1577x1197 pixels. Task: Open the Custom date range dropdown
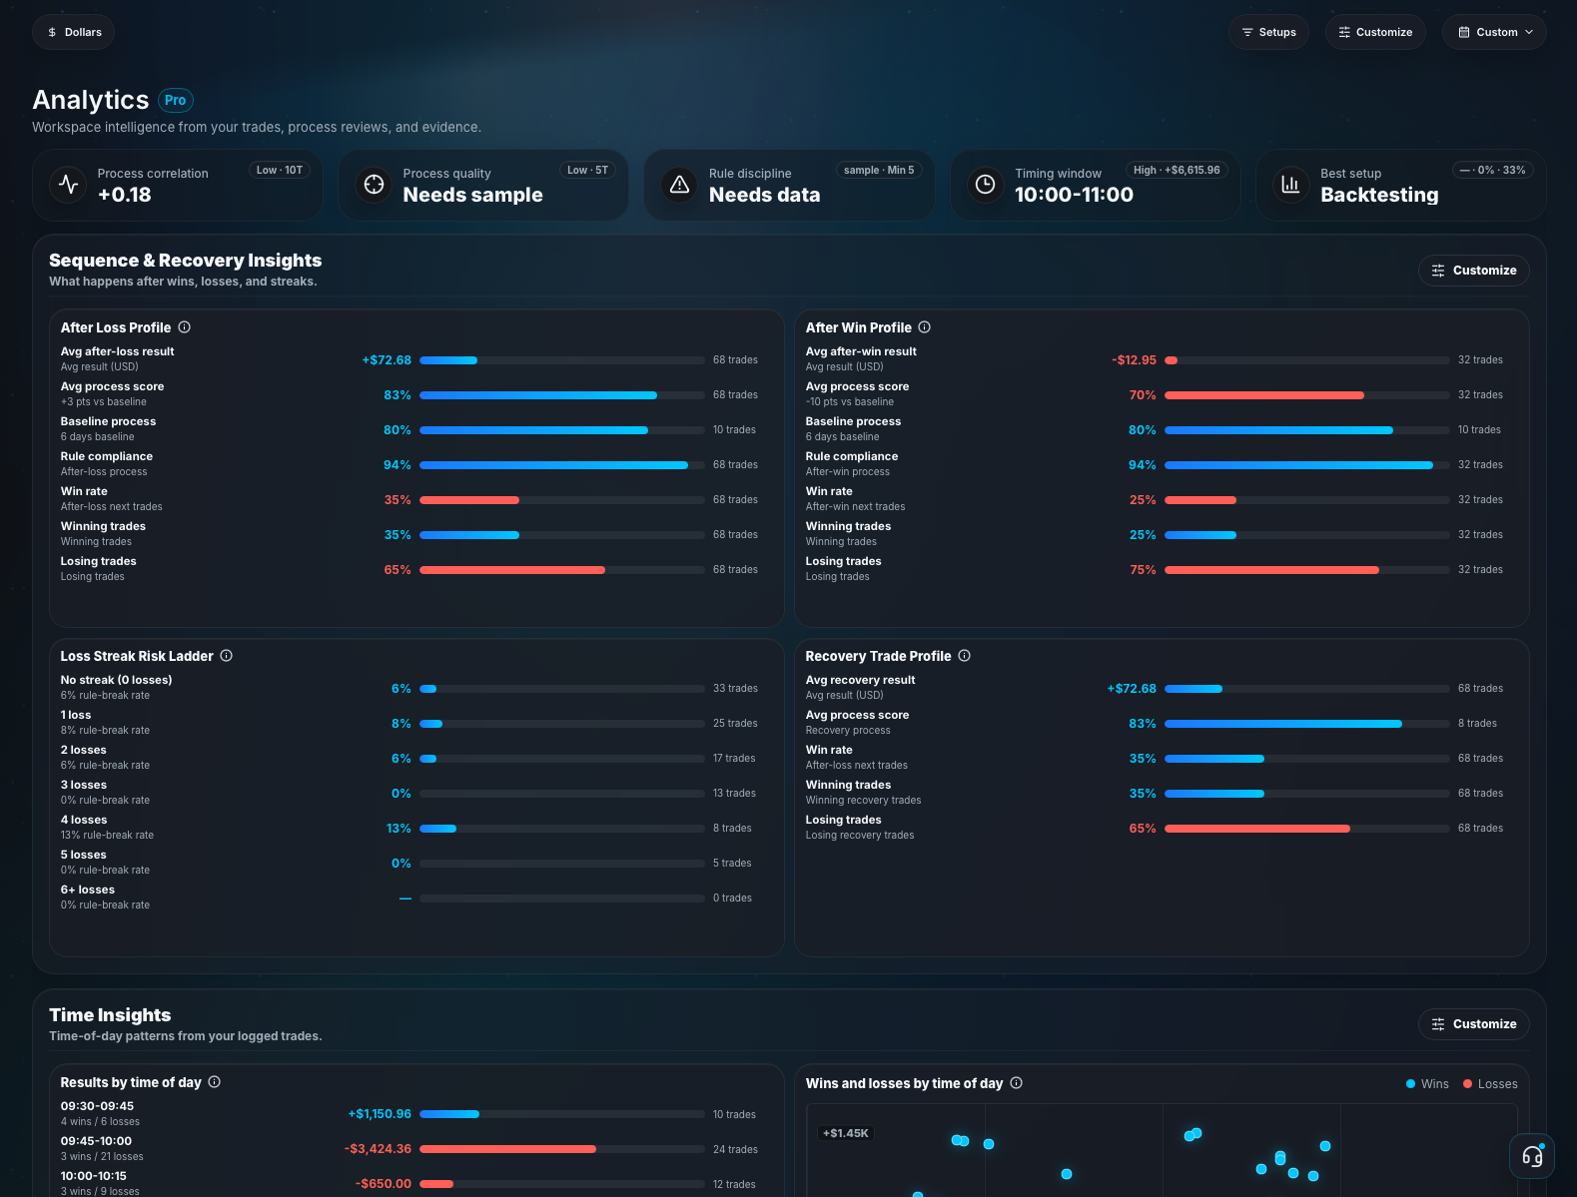[x=1494, y=32]
